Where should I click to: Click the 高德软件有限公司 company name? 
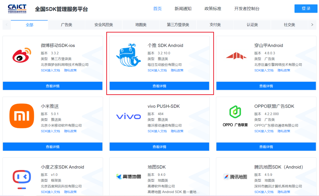(161, 186)
